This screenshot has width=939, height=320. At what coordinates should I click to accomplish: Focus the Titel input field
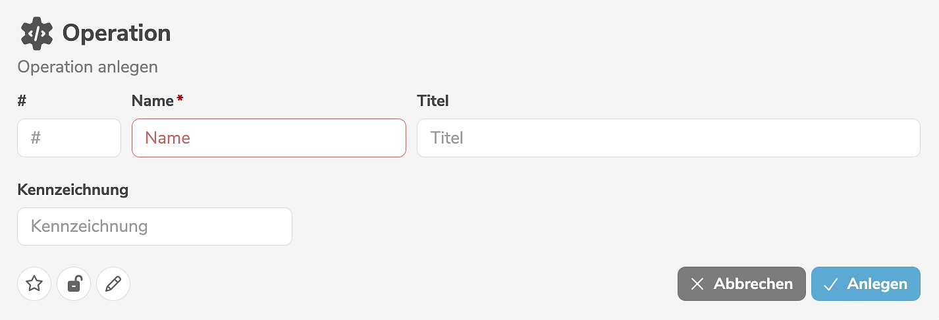click(x=668, y=138)
